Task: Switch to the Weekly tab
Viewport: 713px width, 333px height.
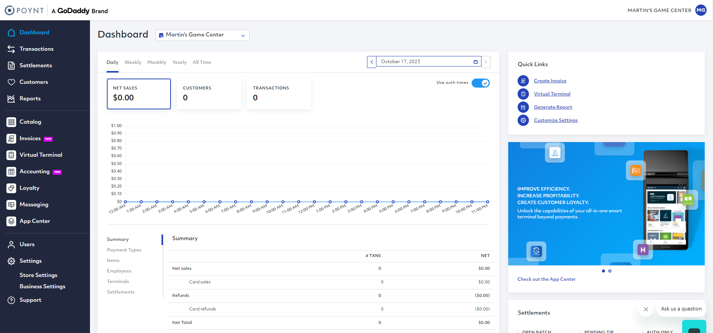Action: point(133,62)
